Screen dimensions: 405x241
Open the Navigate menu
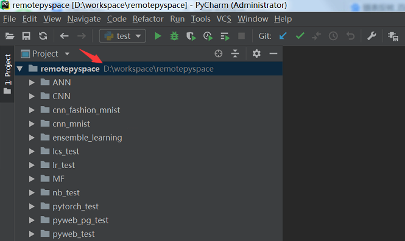84,19
